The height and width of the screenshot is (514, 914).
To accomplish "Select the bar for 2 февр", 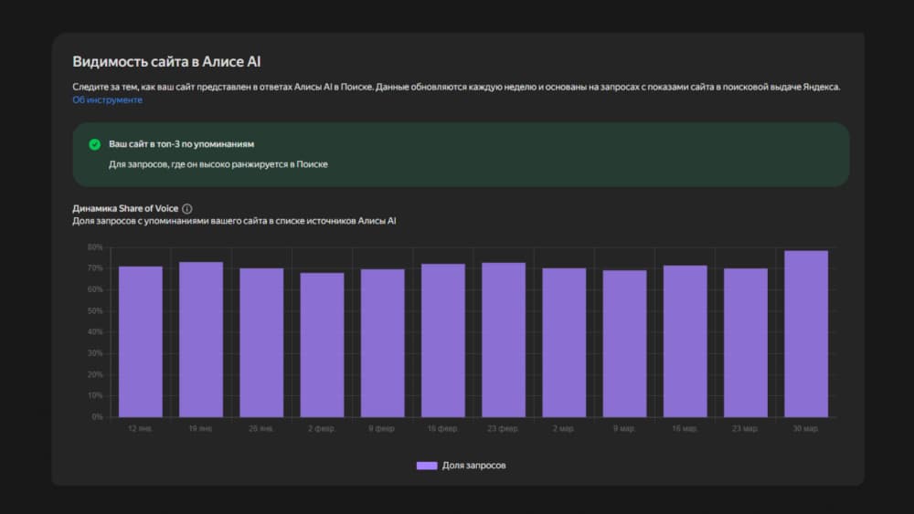I will click(323, 344).
